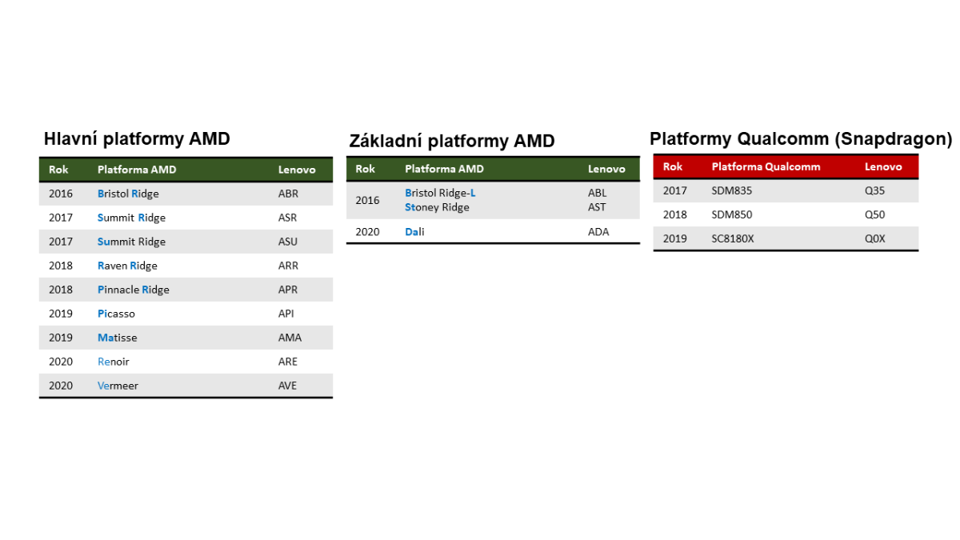Click the 'Základní platformy AMD' heading
The width and height of the screenshot is (960, 540).
pyautogui.click(x=452, y=142)
